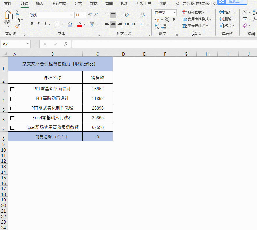Align text to vertical middle

click(113, 15)
